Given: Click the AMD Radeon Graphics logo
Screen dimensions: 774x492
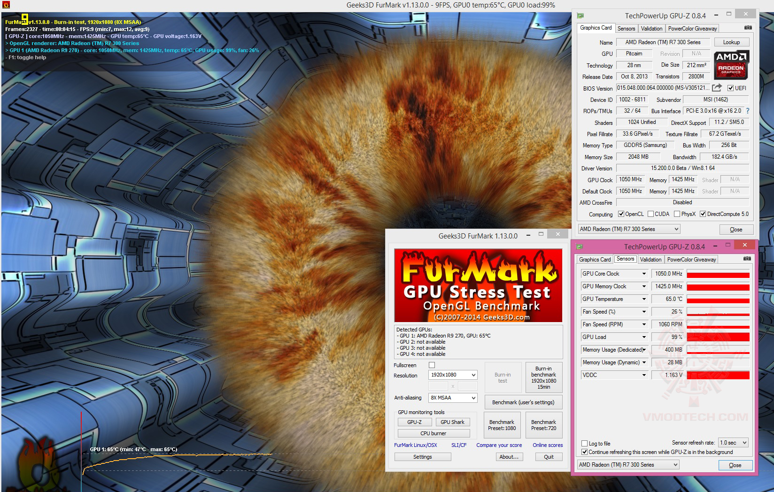Looking at the screenshot, I should [731, 65].
